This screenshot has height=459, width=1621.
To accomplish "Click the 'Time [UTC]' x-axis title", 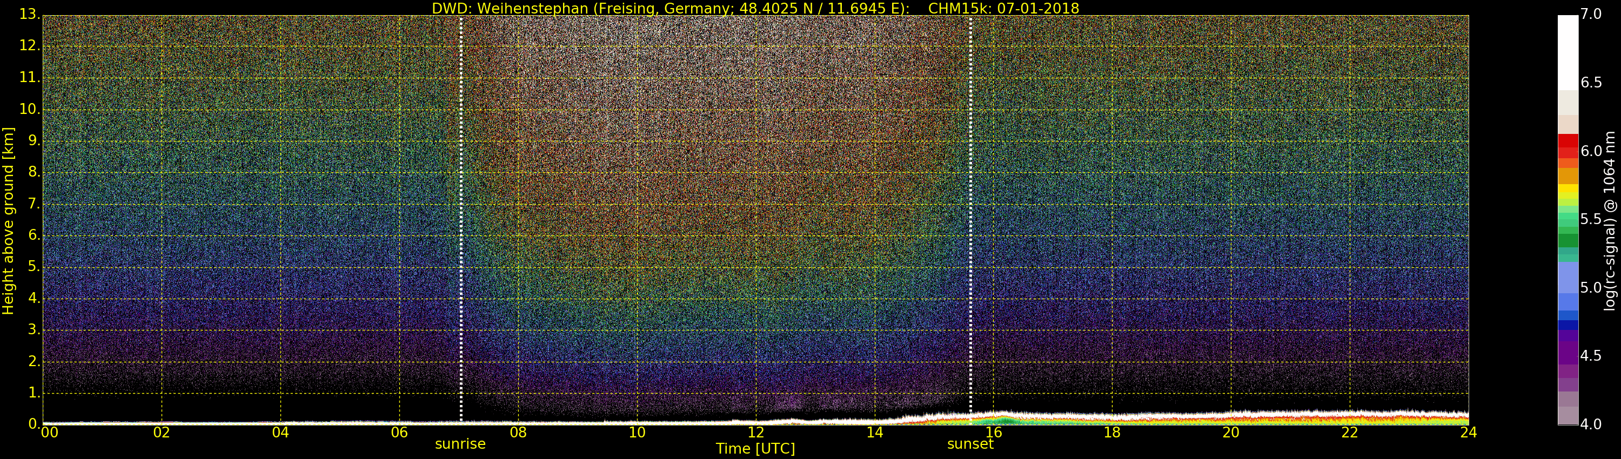I will tap(755, 449).
